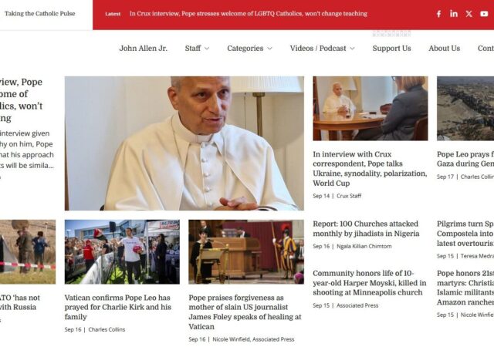Open the James Foley mother forgiveness headline

click(245, 312)
